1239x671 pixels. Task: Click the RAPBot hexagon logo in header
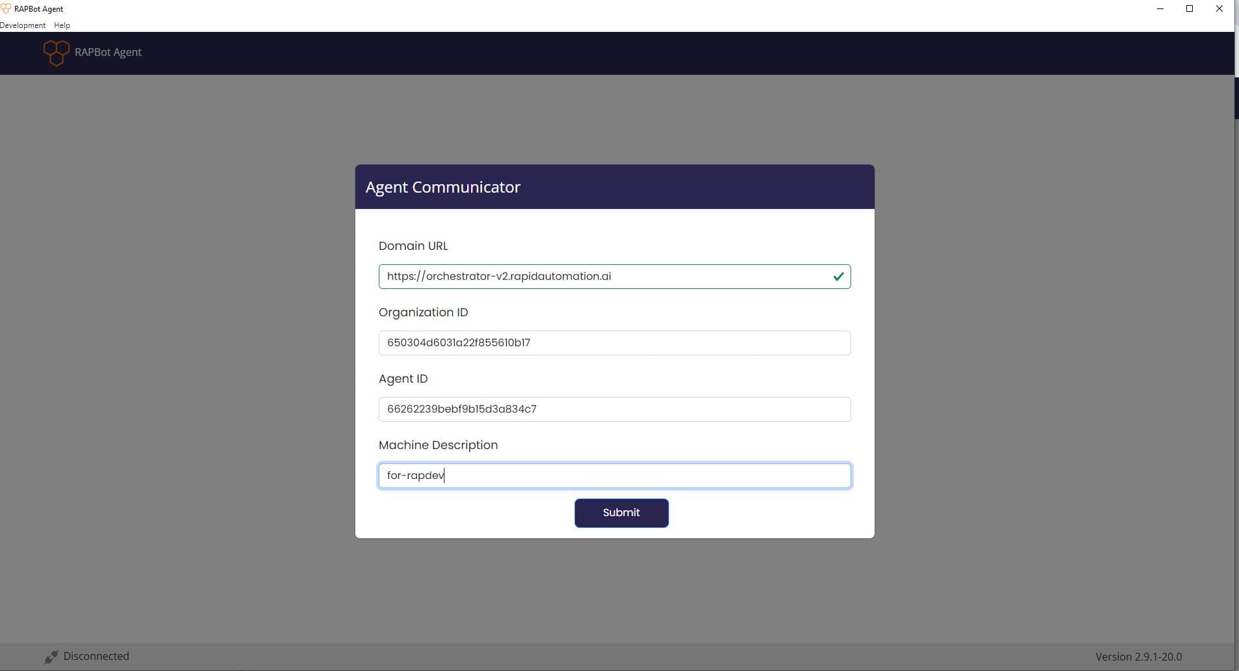click(x=56, y=53)
